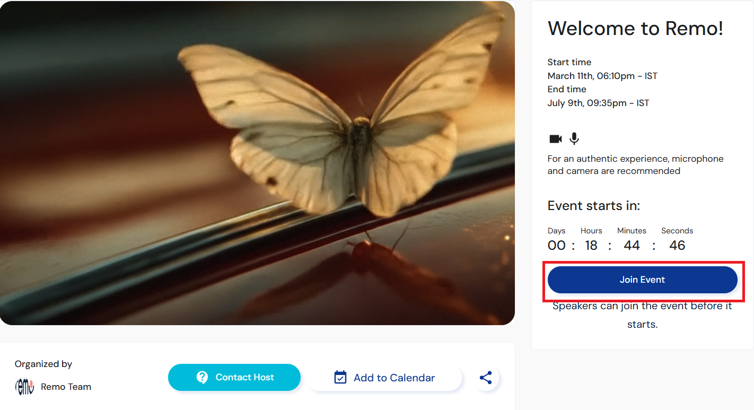
Task: Open Add to Calendar
Action: (x=384, y=377)
